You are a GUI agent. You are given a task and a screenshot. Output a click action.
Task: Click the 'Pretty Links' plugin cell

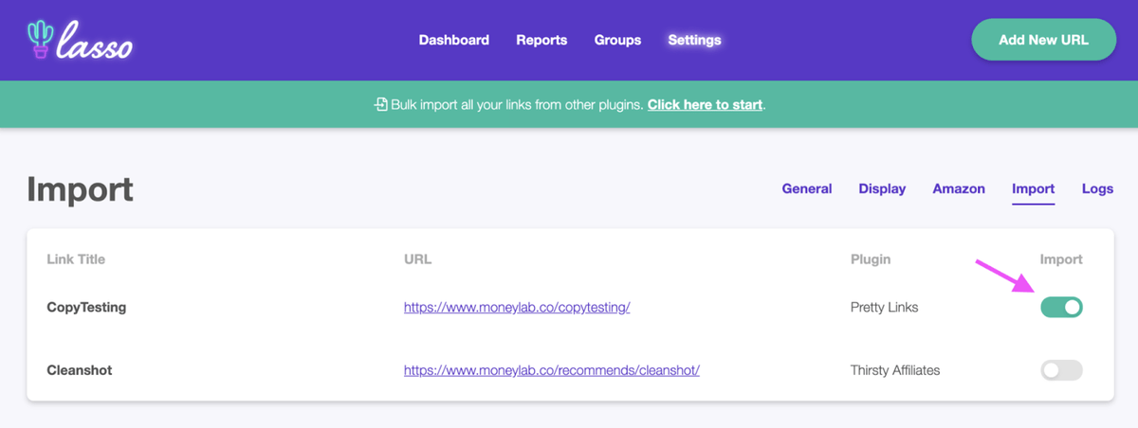click(x=884, y=307)
